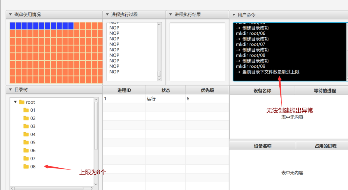Click first orange block in top disk row
The width and height of the screenshot is (348, 190).
(x=77, y=26)
